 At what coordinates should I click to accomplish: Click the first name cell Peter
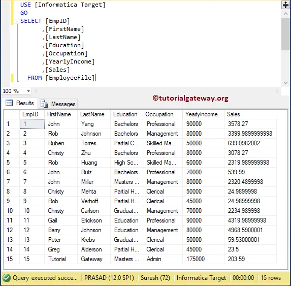(61, 240)
